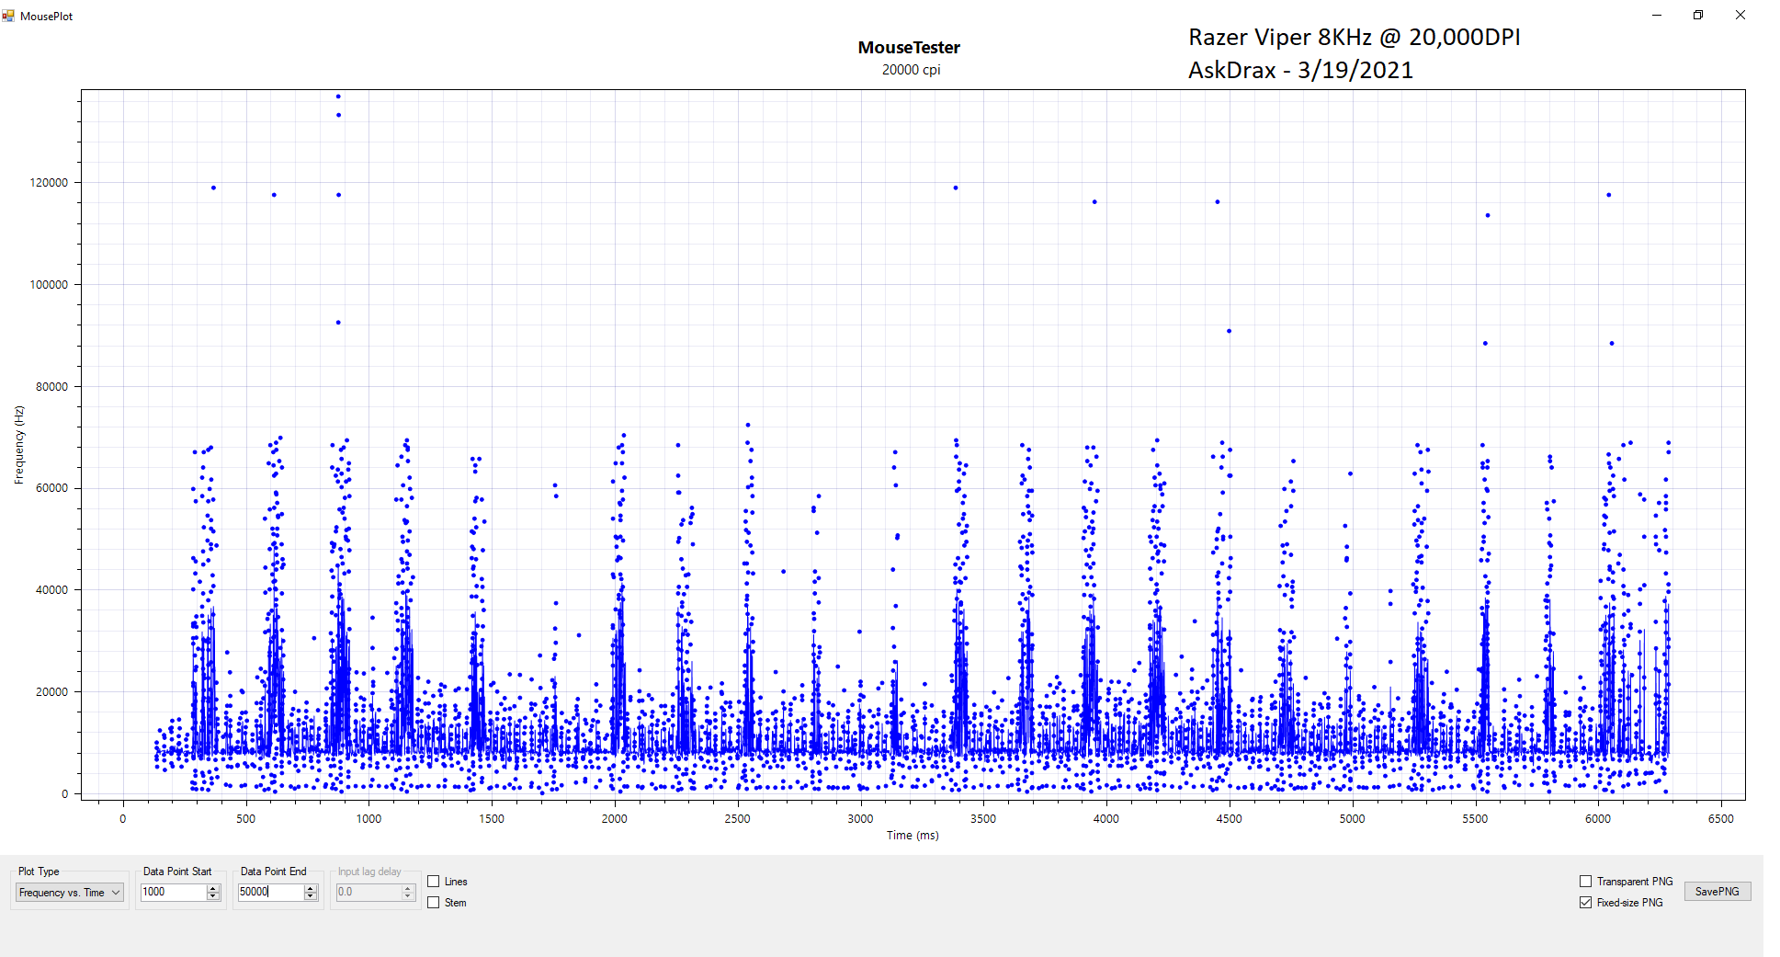Viewport: 1780px width, 957px height.
Task: Click the 80000 y-axis tick label
Action: tap(51, 387)
